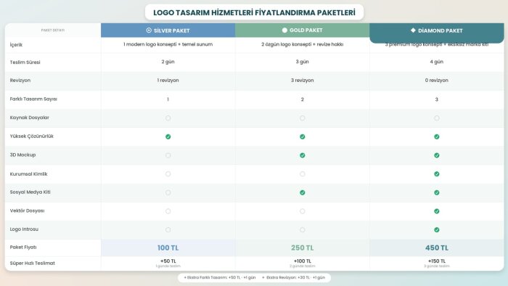This screenshot has width=508, height=286.
Task: Click Gold's 3 revizyon cell
Action: pyautogui.click(x=303, y=81)
